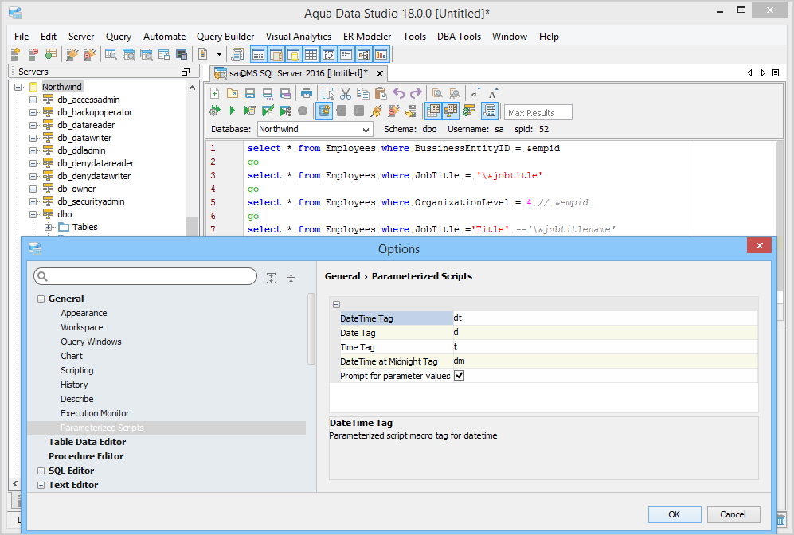This screenshot has height=535, width=794.
Task: Click Cancel in the Options dialog
Action: pos(733,514)
